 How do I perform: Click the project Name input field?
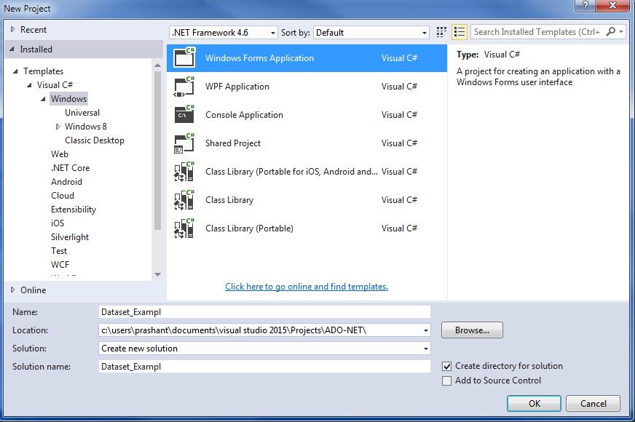[264, 312]
